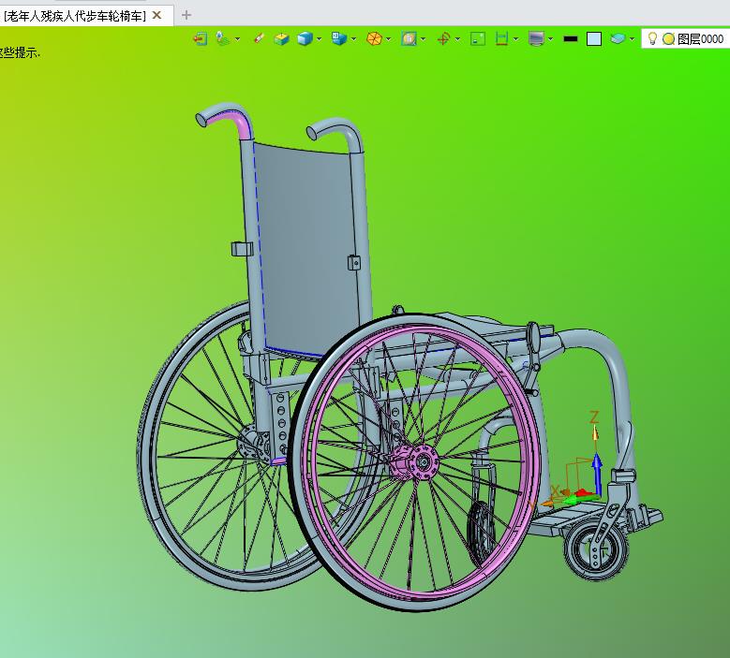Click the green layered planes toolbar icon
The width and height of the screenshot is (730, 658).
point(223,38)
